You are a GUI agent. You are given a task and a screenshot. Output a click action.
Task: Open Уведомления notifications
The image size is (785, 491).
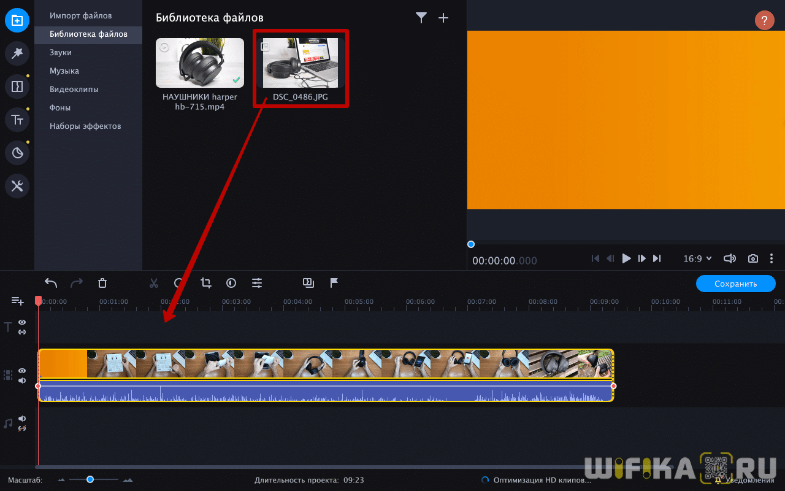point(745,480)
